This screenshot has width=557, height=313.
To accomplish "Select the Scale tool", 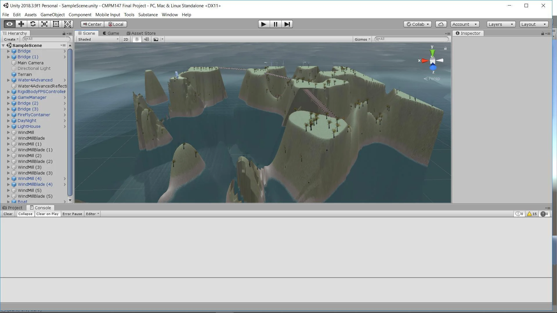I will (44, 24).
